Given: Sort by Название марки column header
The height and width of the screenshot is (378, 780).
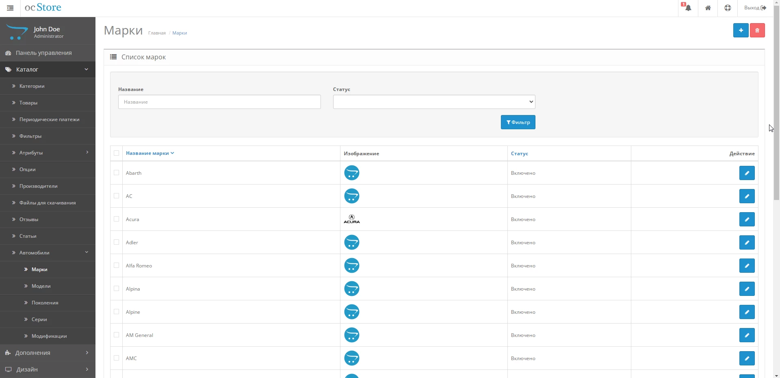Looking at the screenshot, I should coord(149,153).
